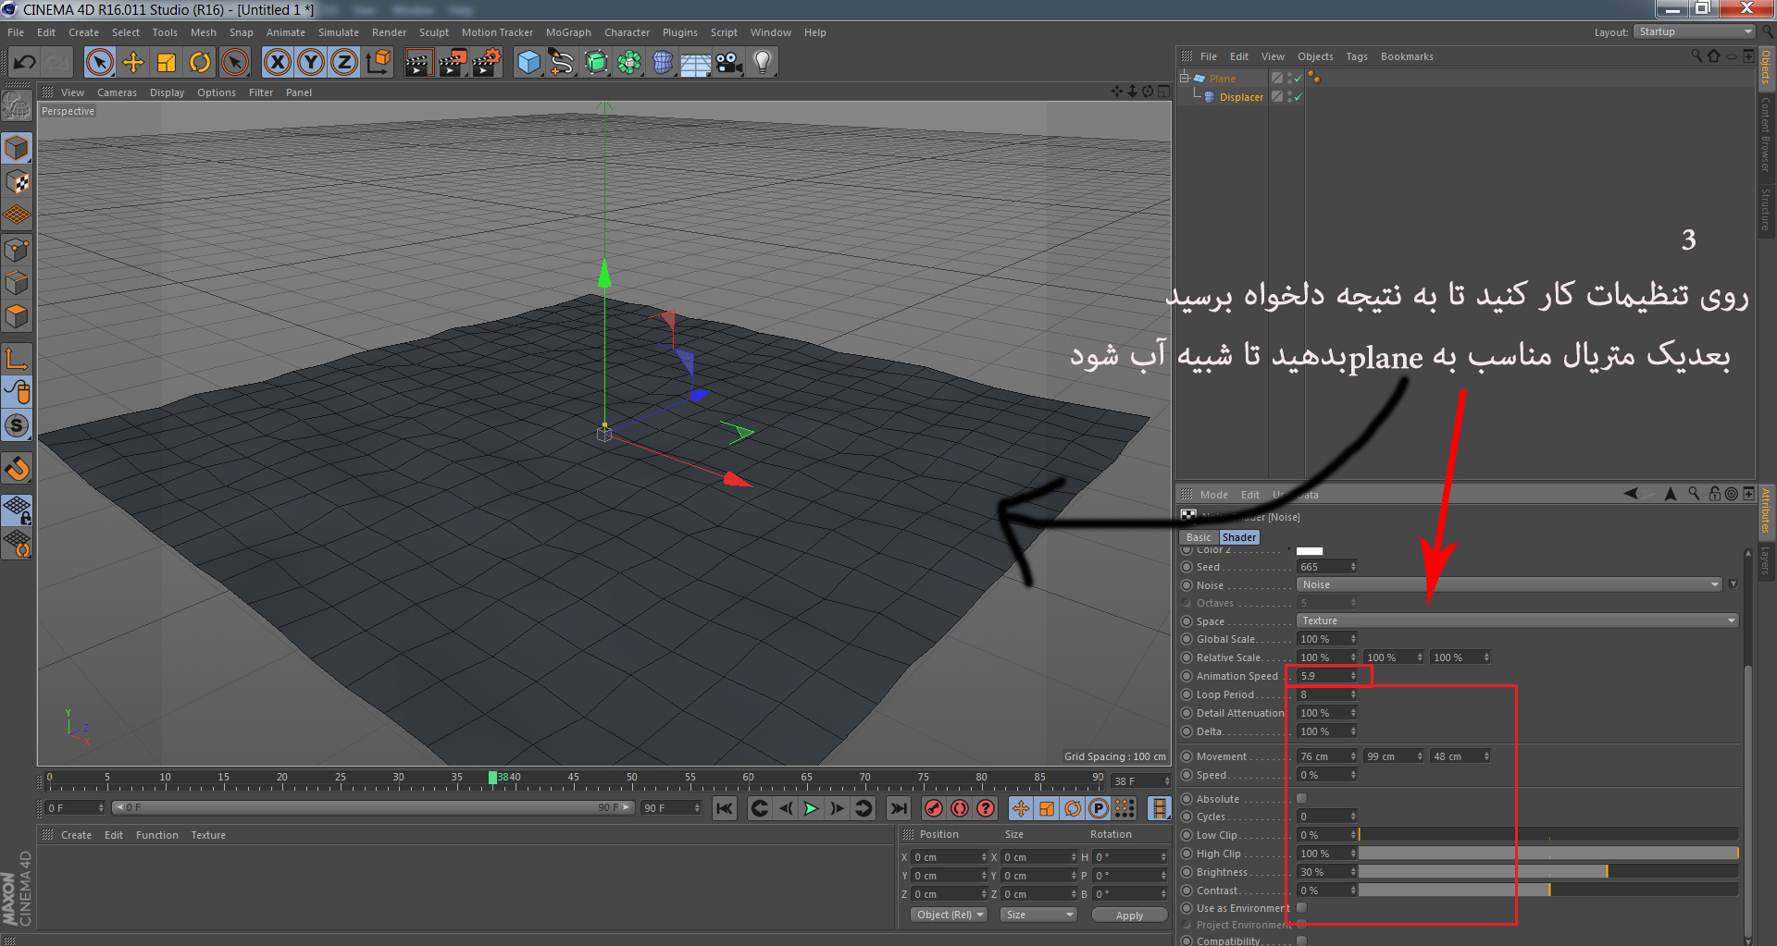Click Loop Period stepper arrows

(x=1353, y=694)
